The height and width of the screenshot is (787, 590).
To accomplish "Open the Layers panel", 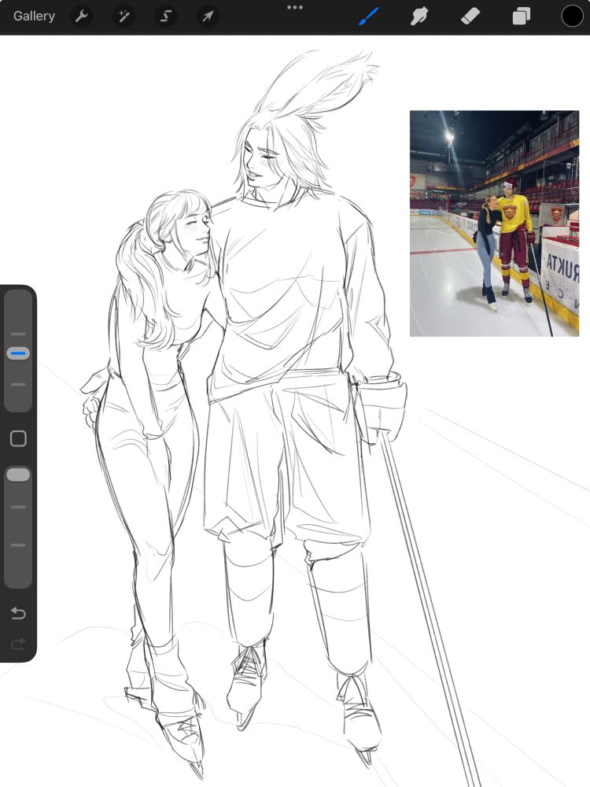I will click(522, 16).
